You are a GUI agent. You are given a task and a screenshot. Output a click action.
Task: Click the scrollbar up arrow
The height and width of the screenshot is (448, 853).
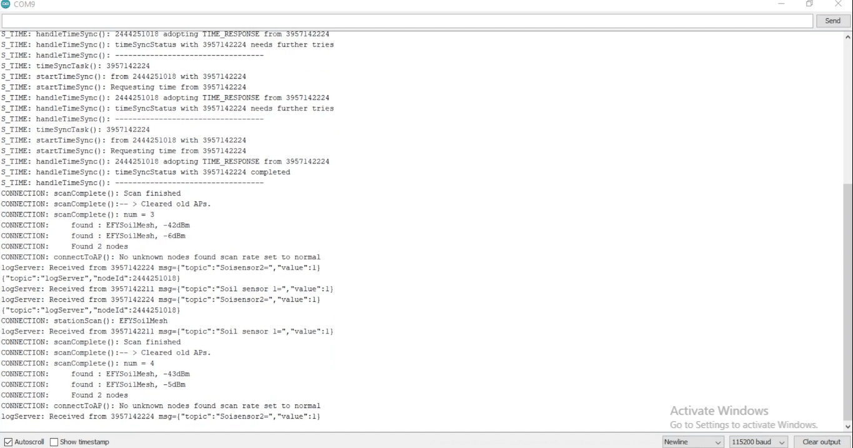pos(847,37)
